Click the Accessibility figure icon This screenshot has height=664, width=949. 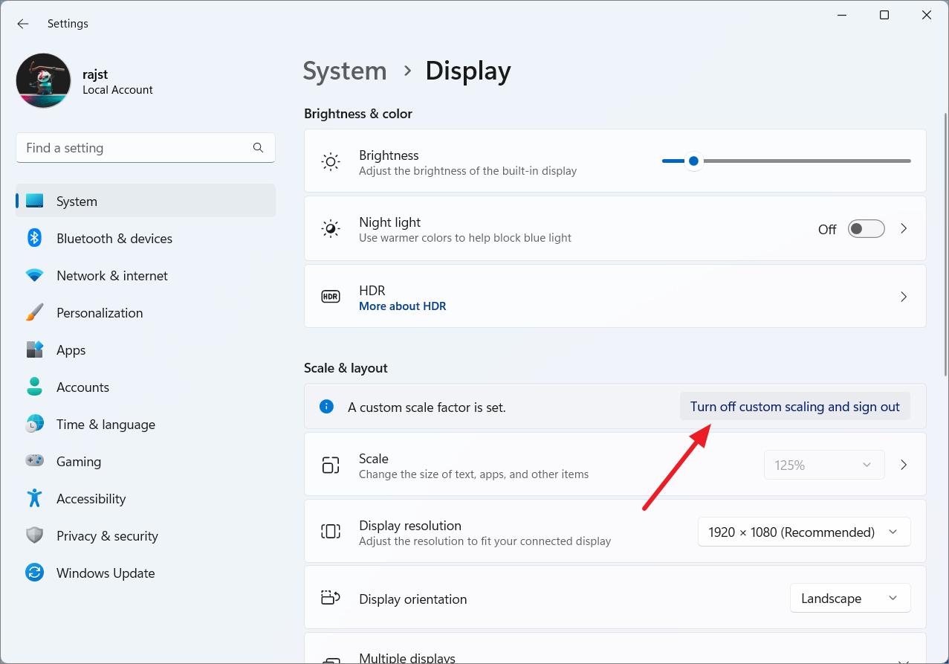click(34, 498)
